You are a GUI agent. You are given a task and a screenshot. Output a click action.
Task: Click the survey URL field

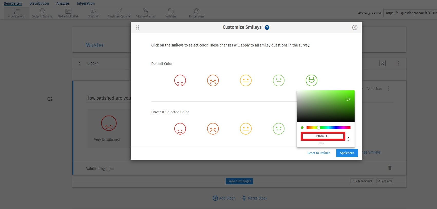click(x=410, y=13)
